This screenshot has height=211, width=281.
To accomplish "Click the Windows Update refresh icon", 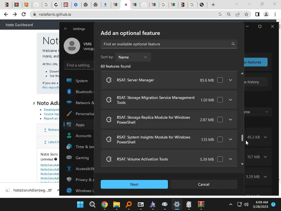I will pos(69,190).
